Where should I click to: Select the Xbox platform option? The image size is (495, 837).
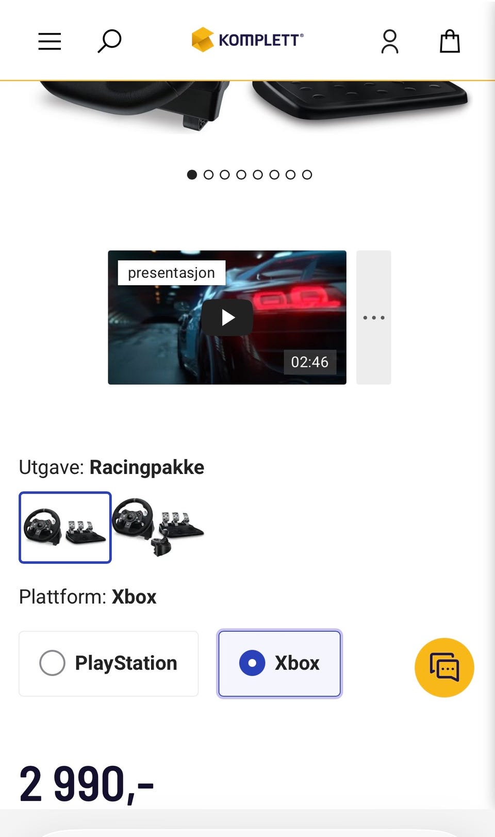point(279,664)
